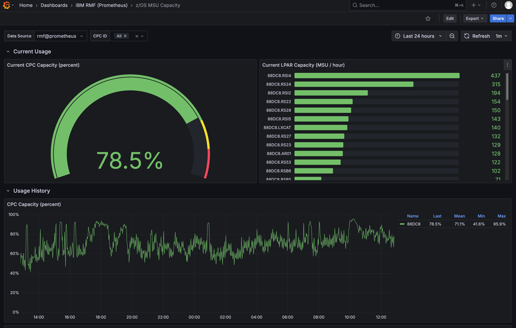Screen dimensions: 516x328
Task: Clear the CPC ID selection
Action: [x=137, y=36]
